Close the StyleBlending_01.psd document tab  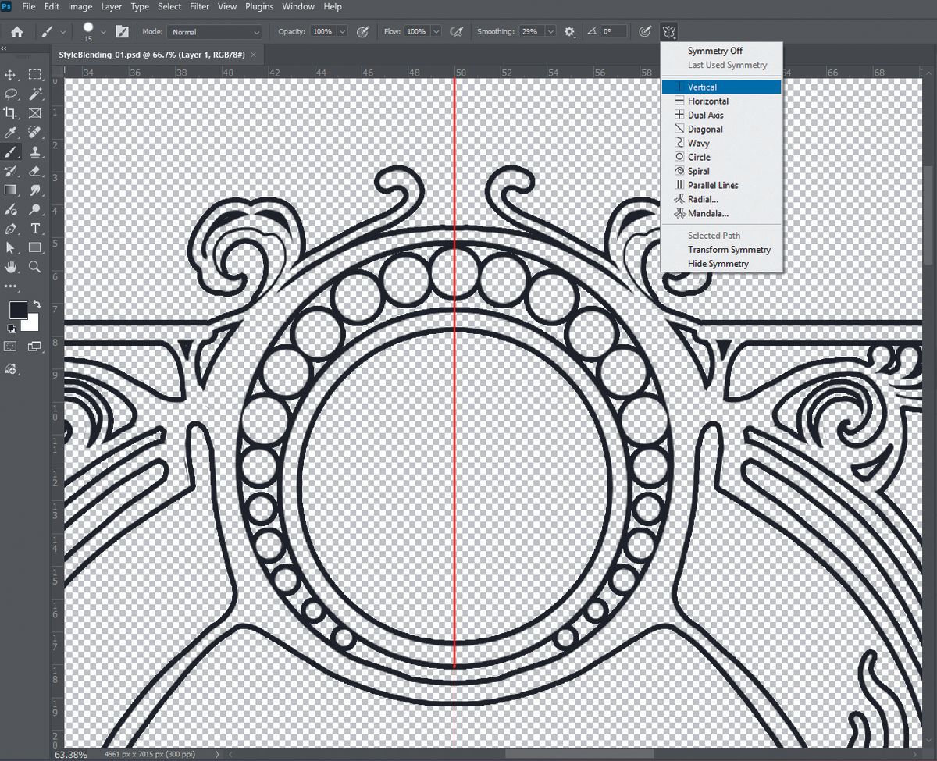pos(253,55)
